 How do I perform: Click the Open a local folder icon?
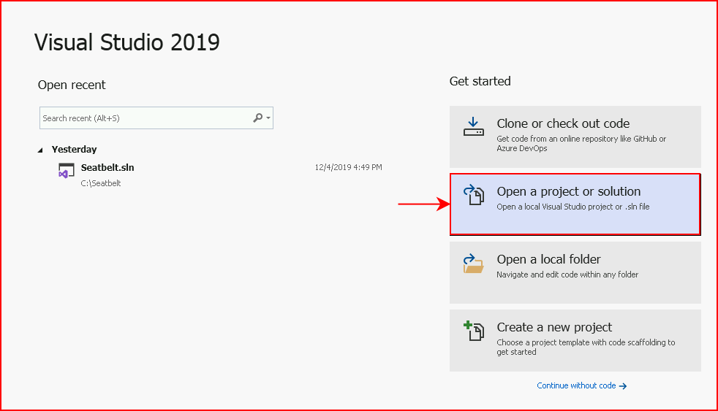pyautogui.click(x=474, y=264)
